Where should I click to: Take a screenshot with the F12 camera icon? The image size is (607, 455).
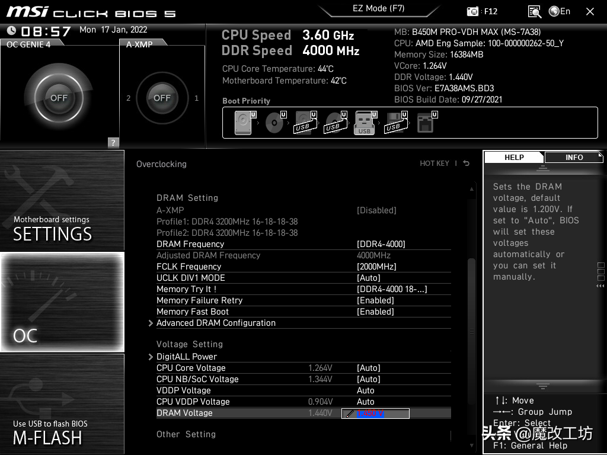(472, 11)
